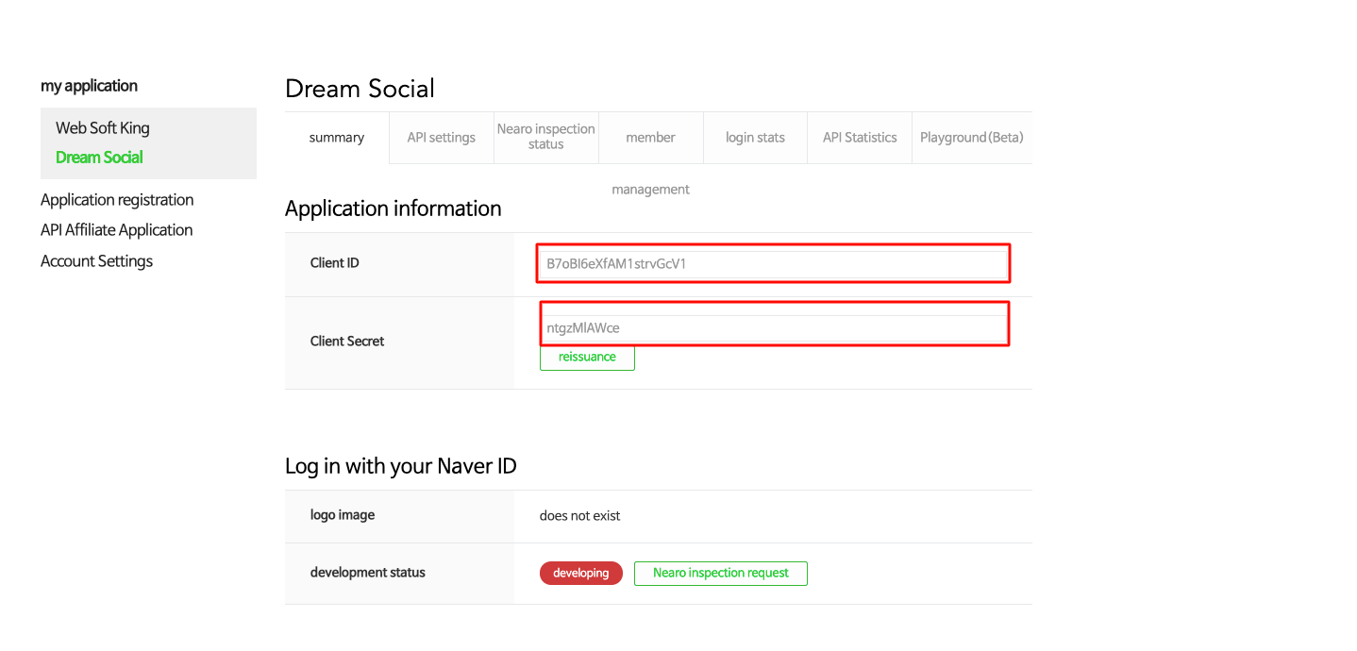Open Application registration

(x=117, y=200)
